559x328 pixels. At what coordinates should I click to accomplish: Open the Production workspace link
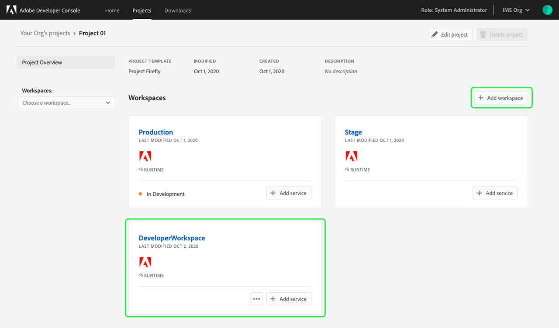coord(156,132)
